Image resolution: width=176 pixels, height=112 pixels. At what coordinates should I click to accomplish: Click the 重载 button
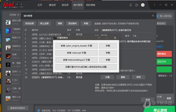click(x=123, y=77)
